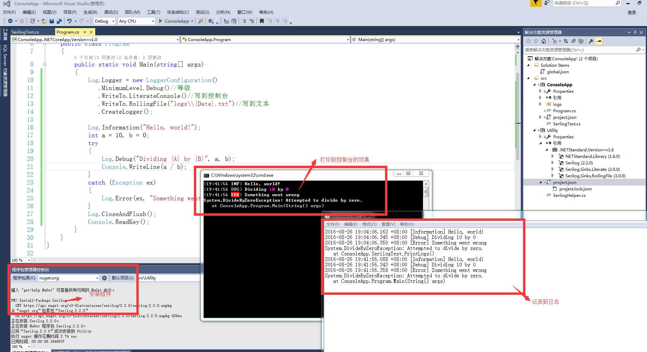647x352 pixels.
Task: Click the feedback notification flag icon
Action: click(x=536, y=3)
